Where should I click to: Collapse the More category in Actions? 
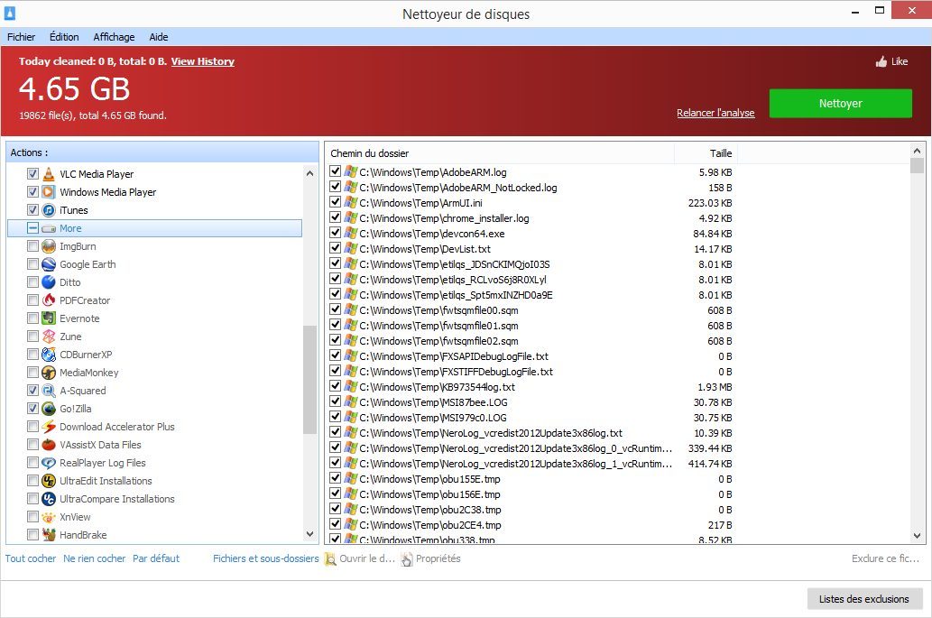pos(33,228)
